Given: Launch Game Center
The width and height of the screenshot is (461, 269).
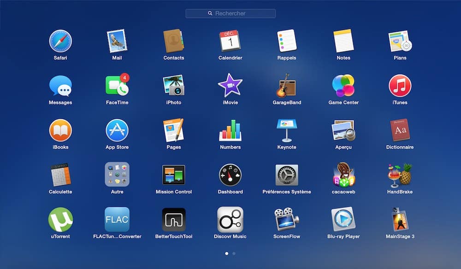Looking at the screenshot, I should 343,86.
